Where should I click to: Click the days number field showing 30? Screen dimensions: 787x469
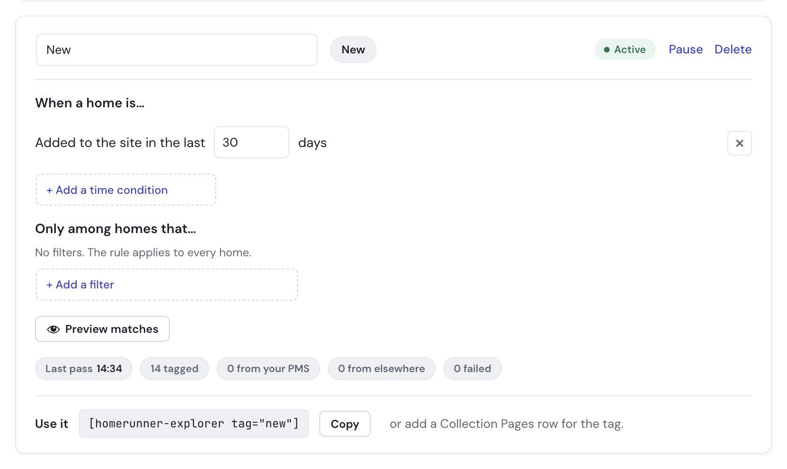click(x=251, y=142)
